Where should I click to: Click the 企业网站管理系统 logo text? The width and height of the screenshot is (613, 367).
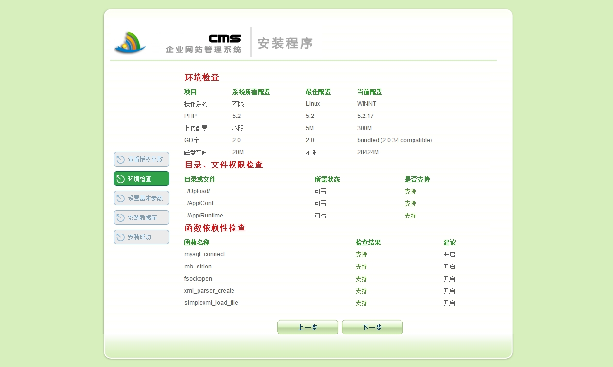[x=203, y=50]
